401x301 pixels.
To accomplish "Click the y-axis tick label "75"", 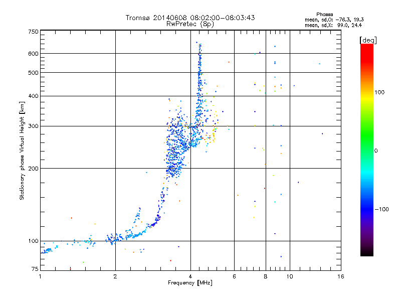I will point(35,269).
